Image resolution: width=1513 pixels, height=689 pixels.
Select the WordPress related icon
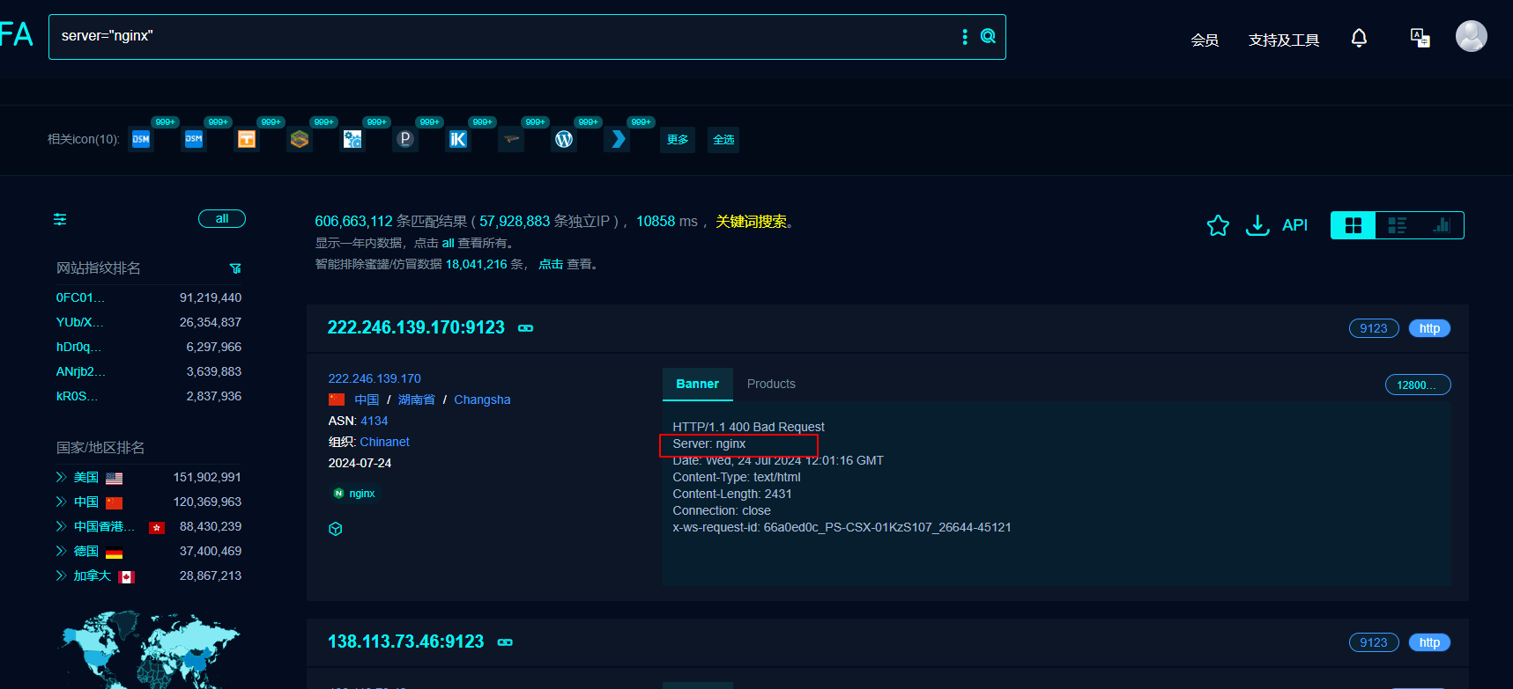point(564,139)
